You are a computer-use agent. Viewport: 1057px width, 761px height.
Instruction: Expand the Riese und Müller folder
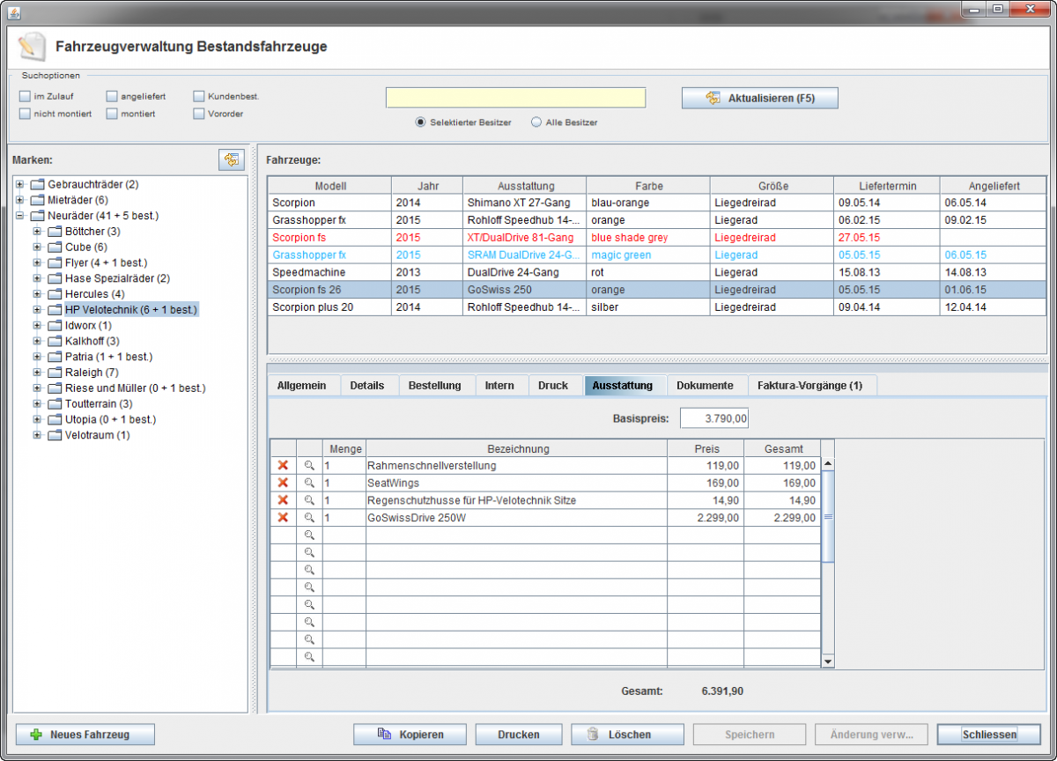pyautogui.click(x=37, y=388)
